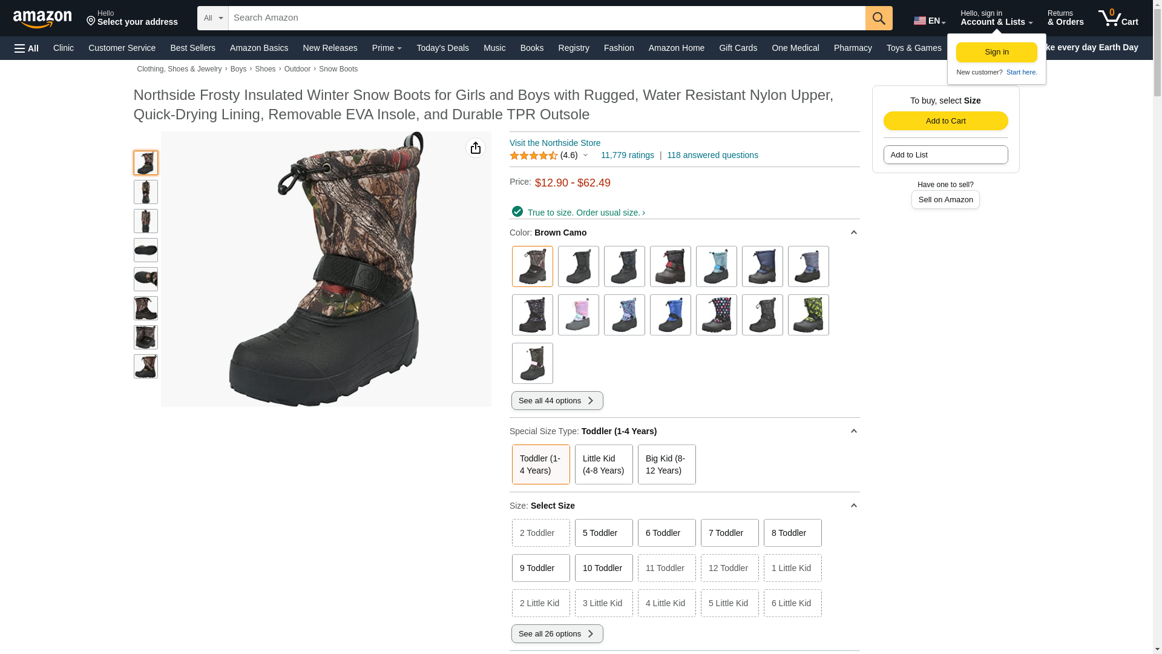Collapse the Color section chevron
Screen dimensions: 1162x654
click(853, 233)
